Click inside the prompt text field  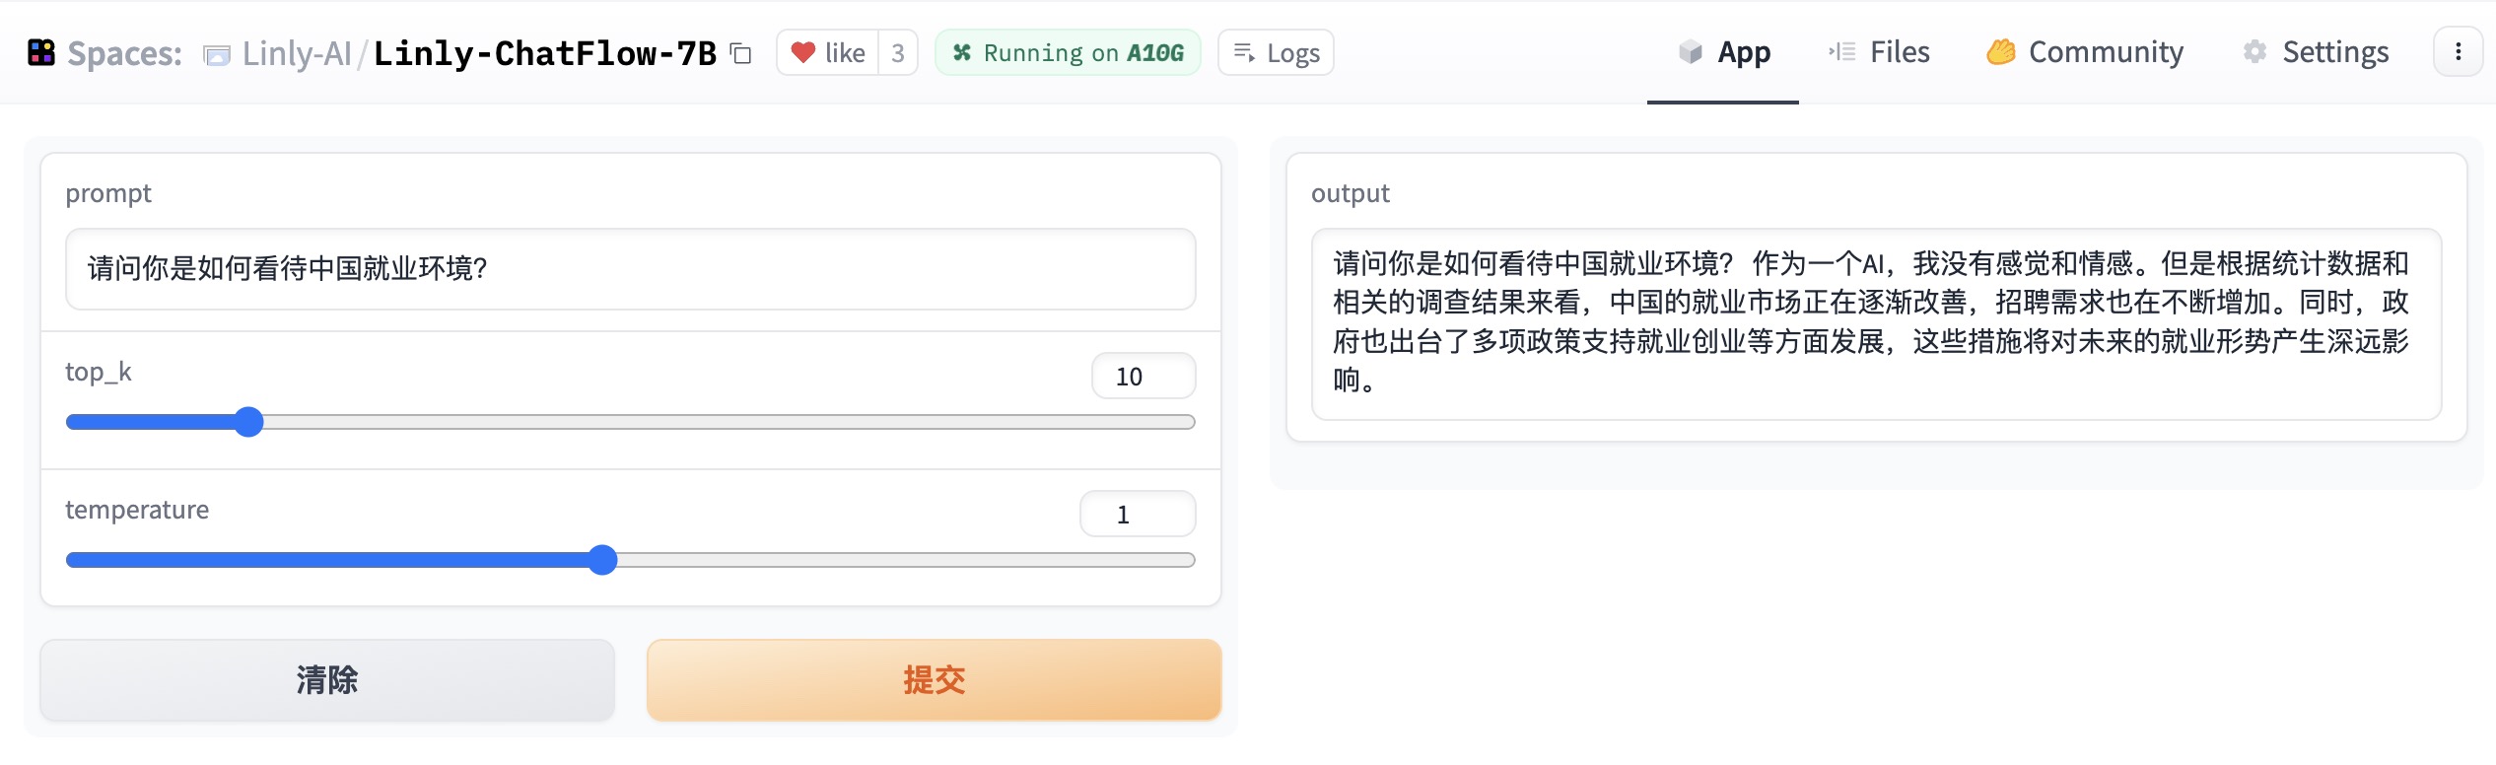click(629, 269)
